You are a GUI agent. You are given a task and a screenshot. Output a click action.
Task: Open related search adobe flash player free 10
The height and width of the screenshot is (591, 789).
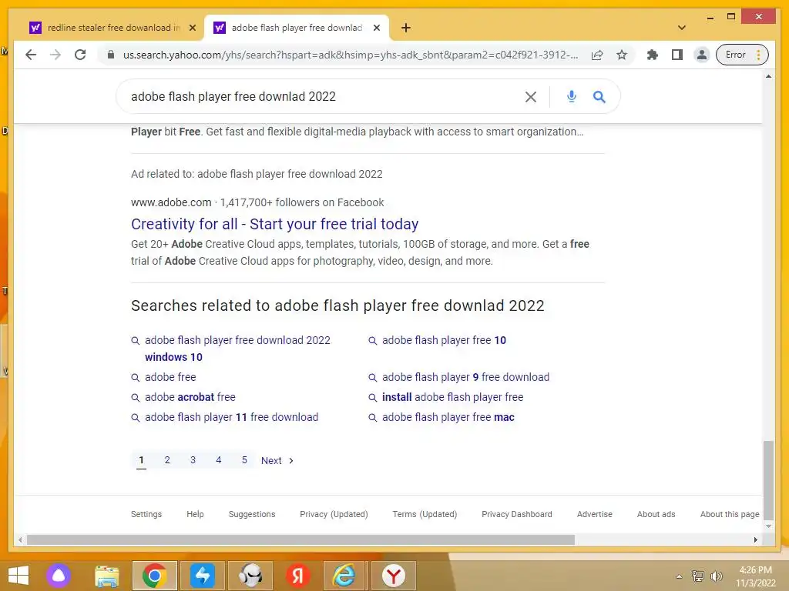444,340
